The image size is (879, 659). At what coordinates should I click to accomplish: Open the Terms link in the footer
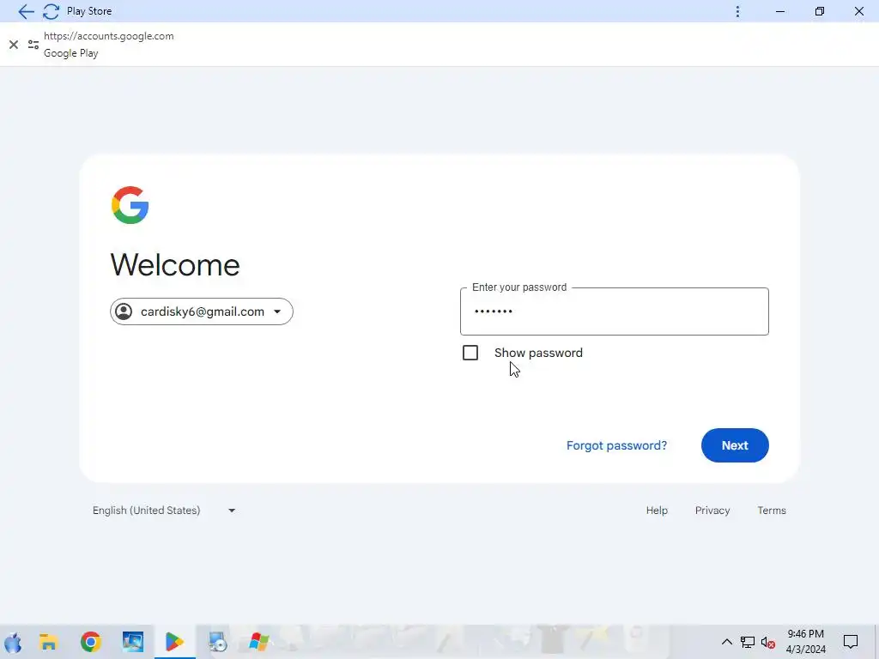[x=772, y=511]
